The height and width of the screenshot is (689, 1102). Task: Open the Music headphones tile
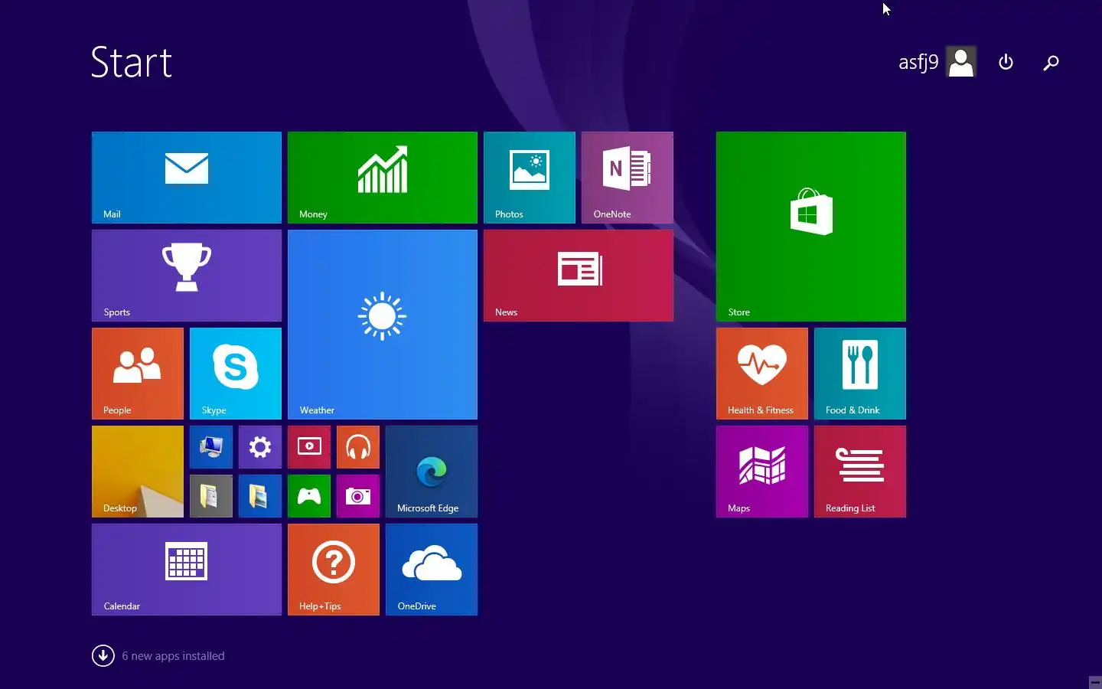(358, 447)
